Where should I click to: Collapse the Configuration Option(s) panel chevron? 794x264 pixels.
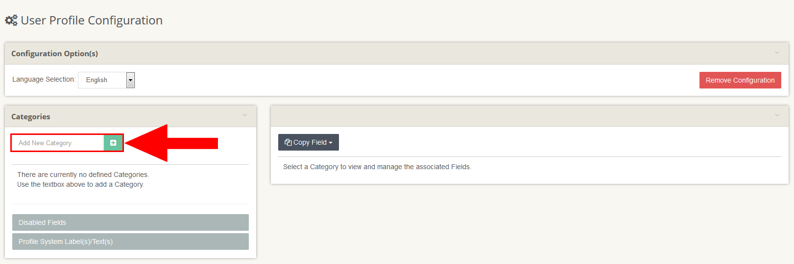(x=777, y=53)
